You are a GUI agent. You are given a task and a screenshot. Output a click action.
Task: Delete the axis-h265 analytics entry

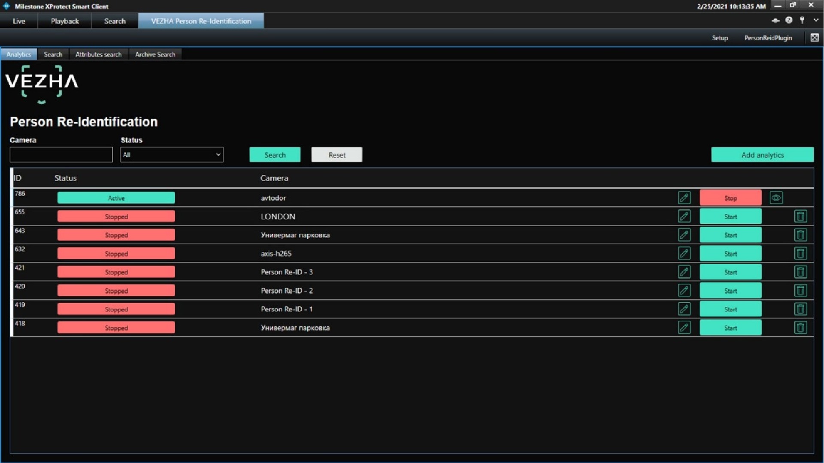tap(800, 253)
